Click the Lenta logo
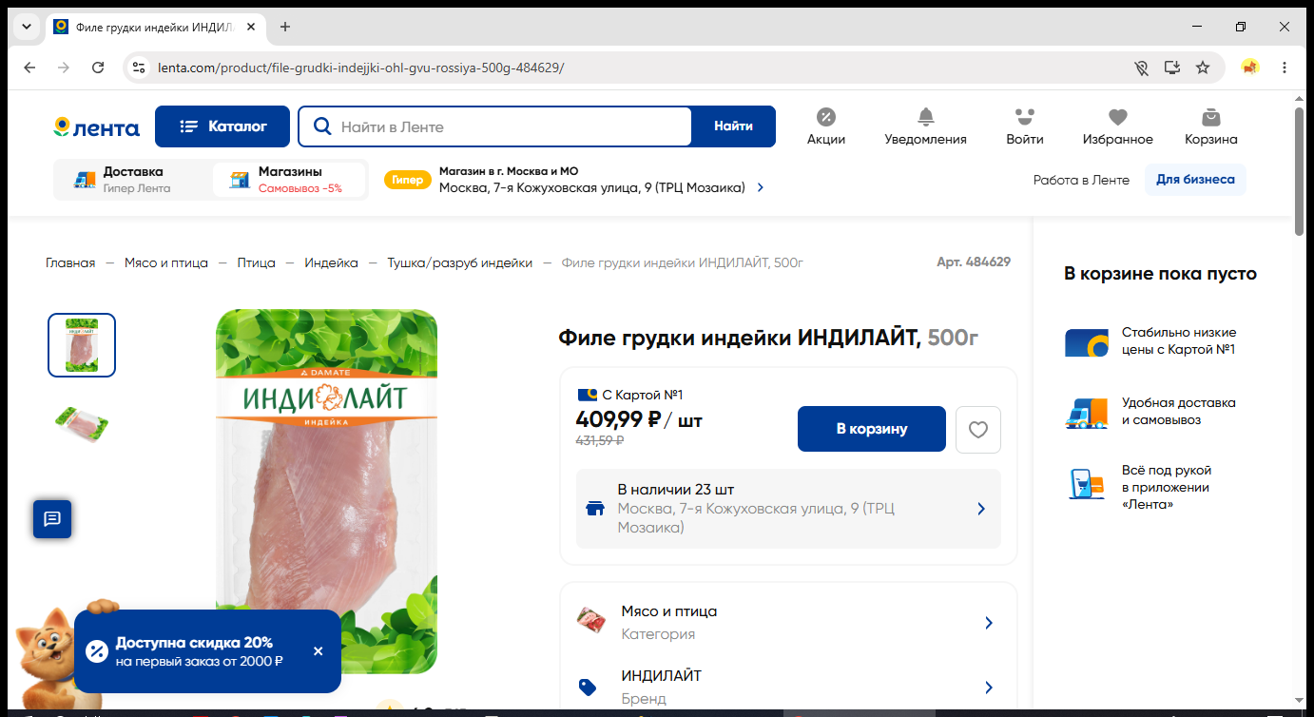Viewport: 1314px width, 717px height. (96, 127)
